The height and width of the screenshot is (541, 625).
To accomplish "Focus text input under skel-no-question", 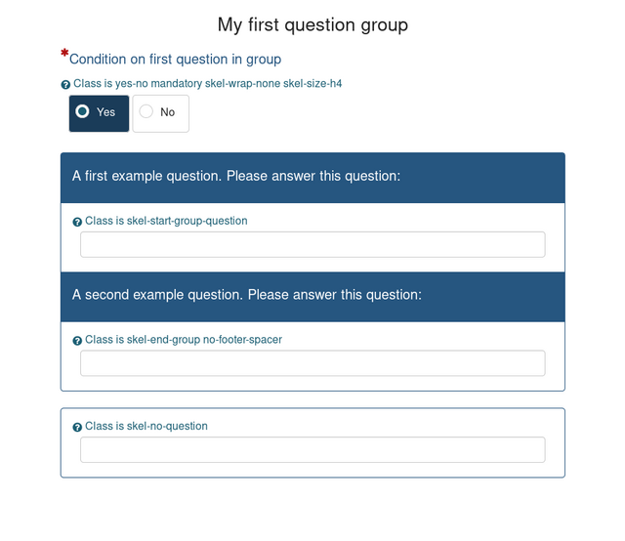I will (x=312, y=450).
